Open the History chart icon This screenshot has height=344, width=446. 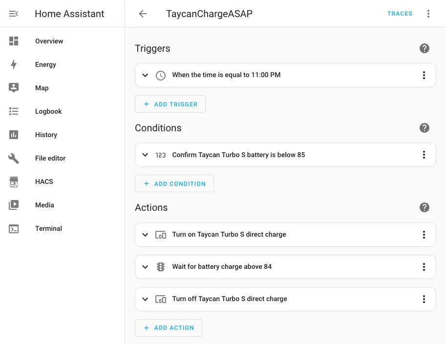[x=14, y=135]
